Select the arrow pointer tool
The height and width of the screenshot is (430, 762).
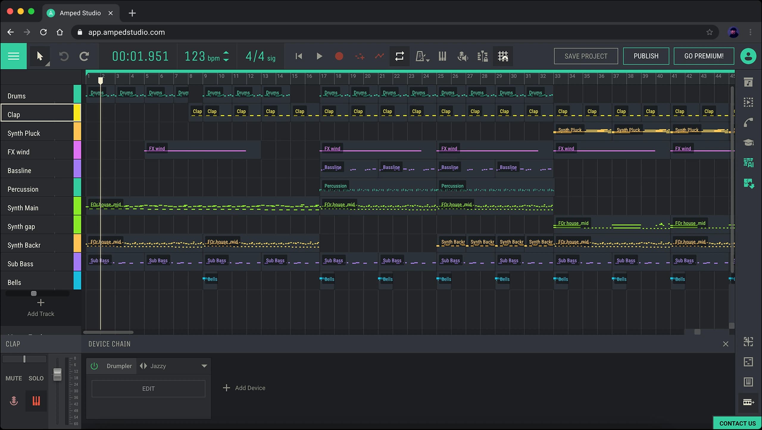pos(40,56)
